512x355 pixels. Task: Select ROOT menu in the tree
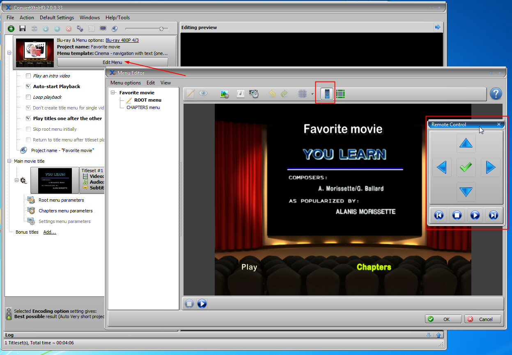(148, 100)
